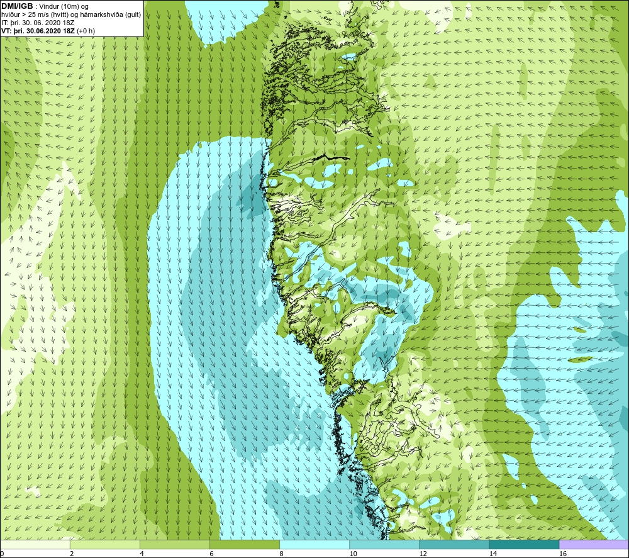Click the legend scale label '6'
This screenshot has height=558, width=629.
pyautogui.click(x=211, y=554)
